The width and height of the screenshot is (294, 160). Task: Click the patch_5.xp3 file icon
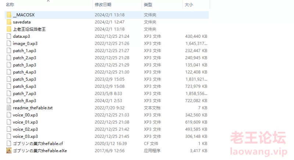(x=9, y=79)
